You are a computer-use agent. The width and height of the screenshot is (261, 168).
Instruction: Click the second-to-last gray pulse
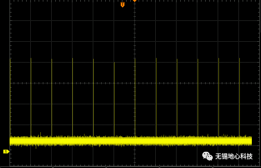(x=219, y=96)
